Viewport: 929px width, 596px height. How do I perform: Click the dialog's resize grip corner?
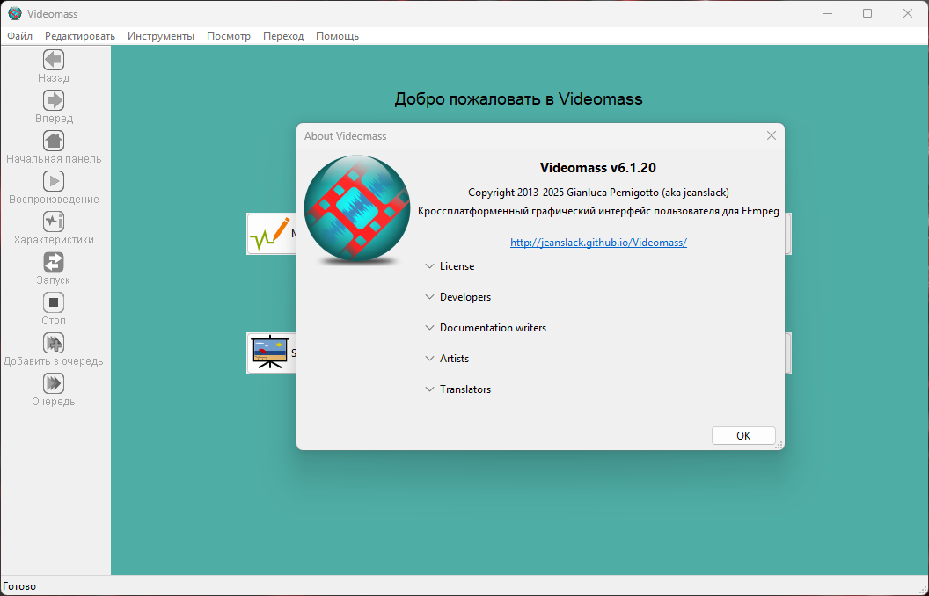point(779,445)
